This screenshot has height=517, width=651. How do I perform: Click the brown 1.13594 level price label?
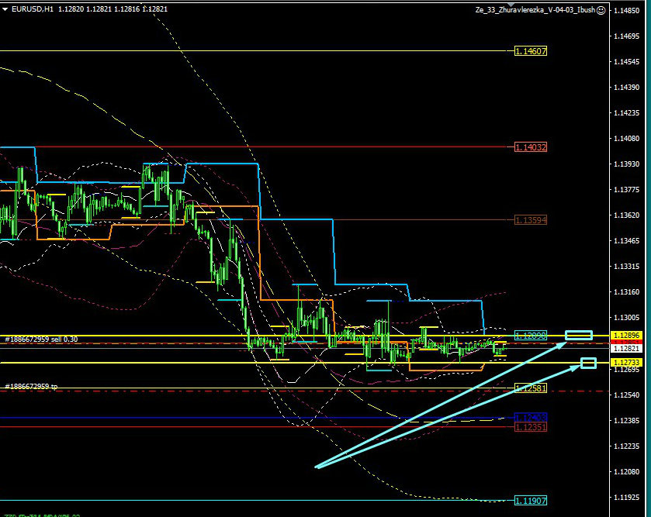pyautogui.click(x=531, y=220)
